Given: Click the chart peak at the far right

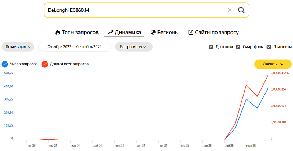Looking at the screenshot, I should click(x=268, y=75).
